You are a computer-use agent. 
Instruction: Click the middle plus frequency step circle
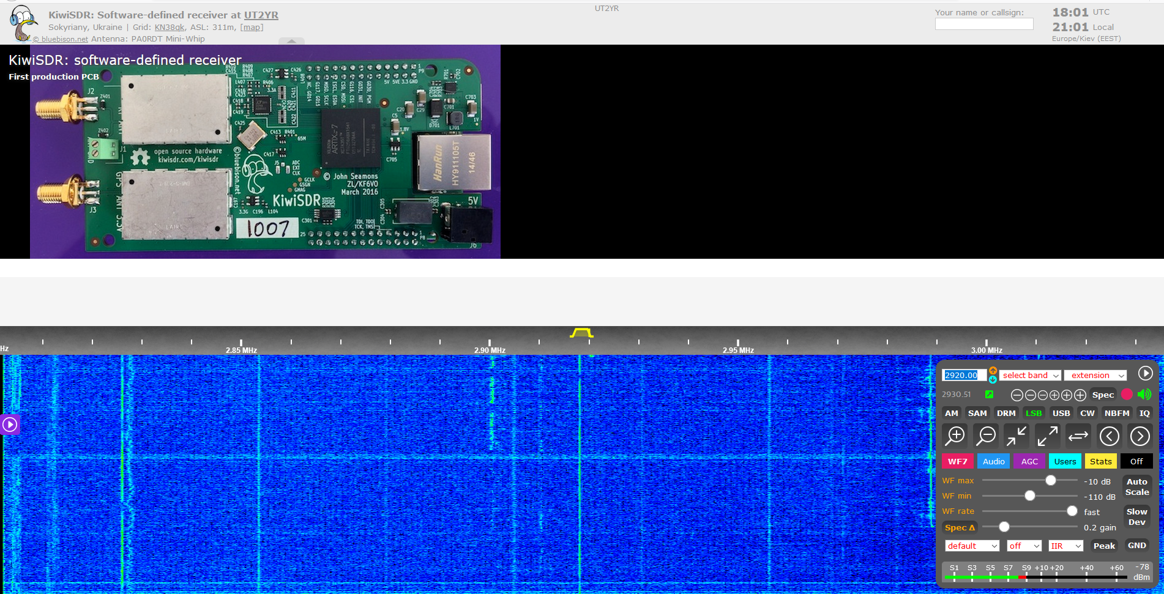(x=1067, y=395)
